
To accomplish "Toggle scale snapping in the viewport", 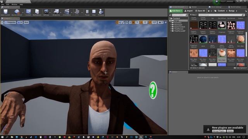I will coord(150,22).
